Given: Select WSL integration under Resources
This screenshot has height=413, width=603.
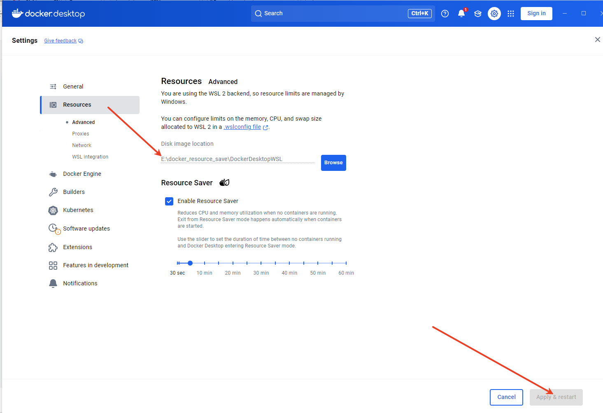Looking at the screenshot, I should point(90,157).
